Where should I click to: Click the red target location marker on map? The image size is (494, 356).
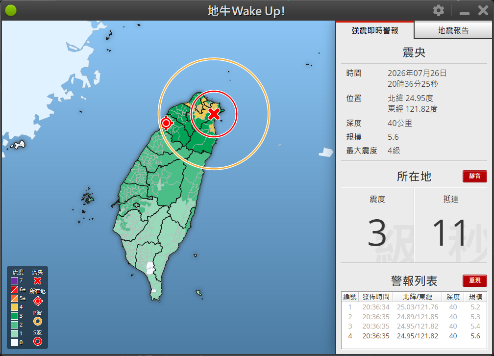tap(166, 123)
